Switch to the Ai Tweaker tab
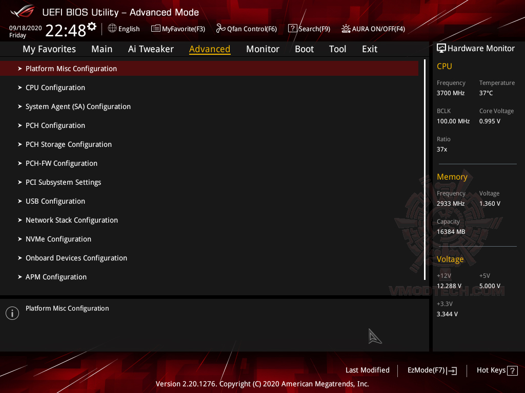Image resolution: width=525 pixels, height=393 pixels. 151,49
